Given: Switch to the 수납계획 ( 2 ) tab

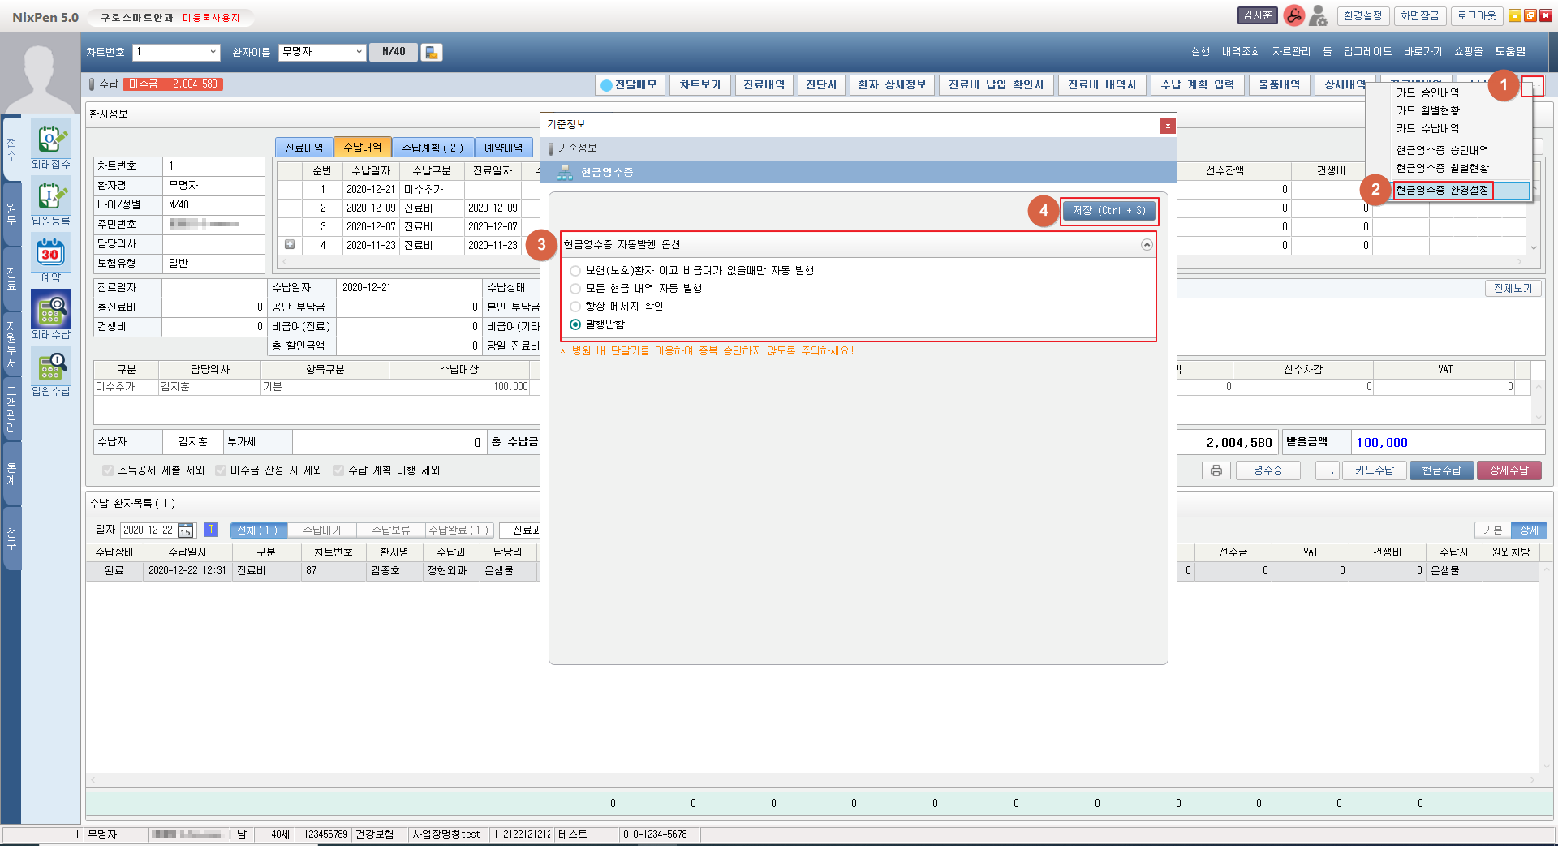Looking at the screenshot, I should coord(433,148).
